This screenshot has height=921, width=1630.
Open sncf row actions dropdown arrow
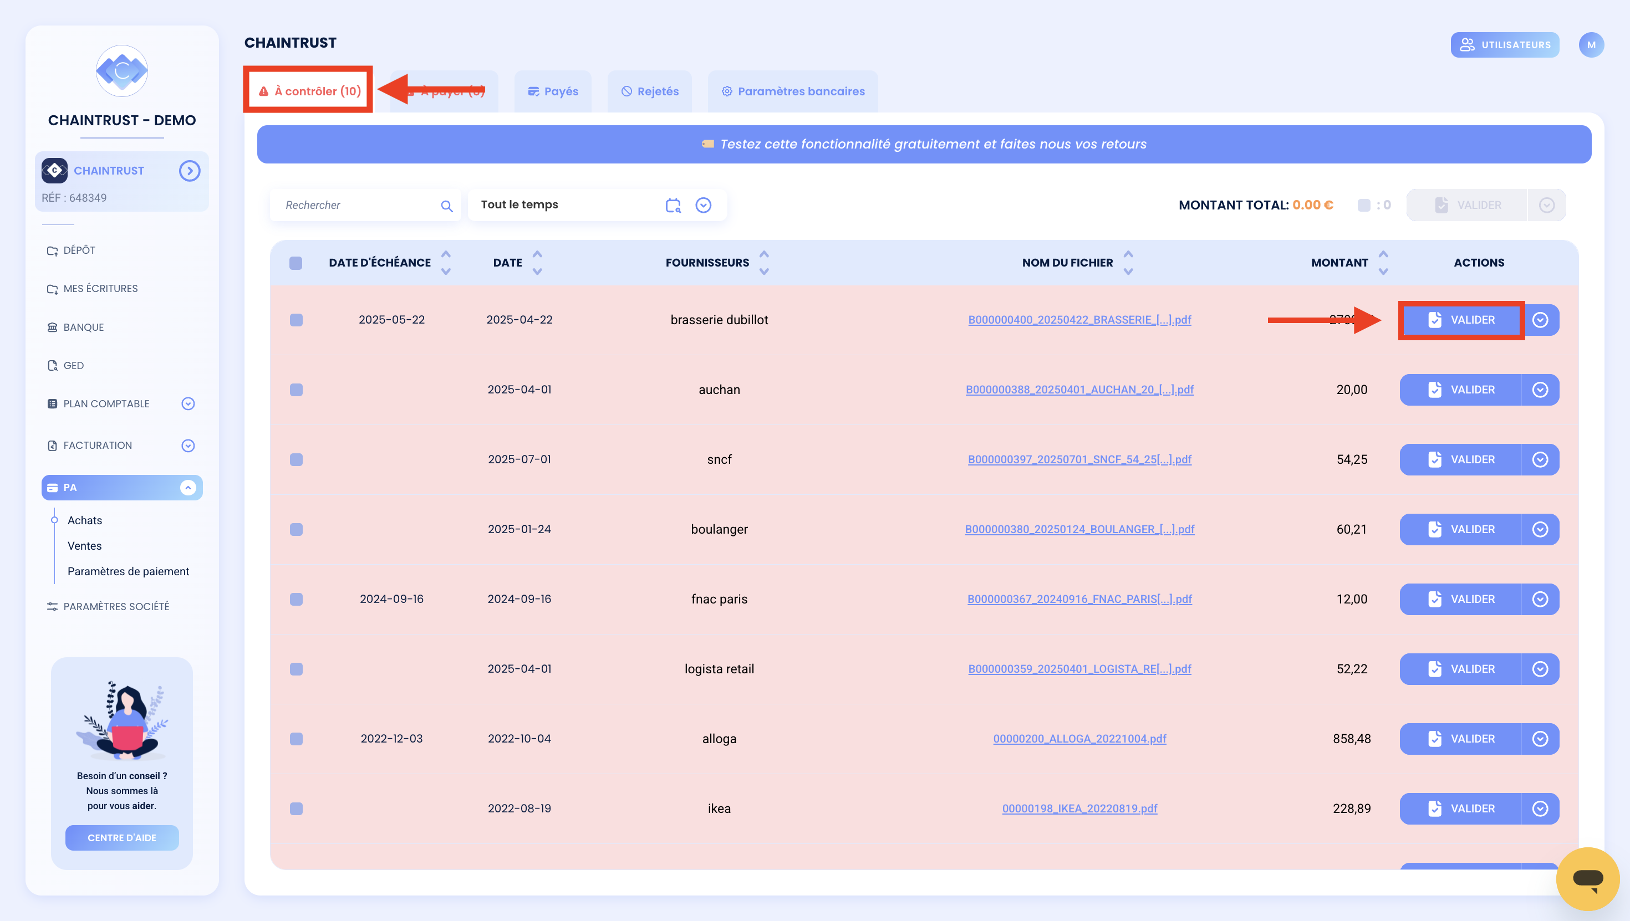(1540, 460)
